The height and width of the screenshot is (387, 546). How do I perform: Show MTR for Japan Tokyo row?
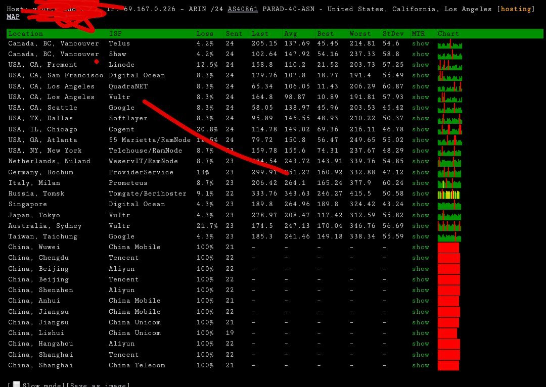[420, 215]
